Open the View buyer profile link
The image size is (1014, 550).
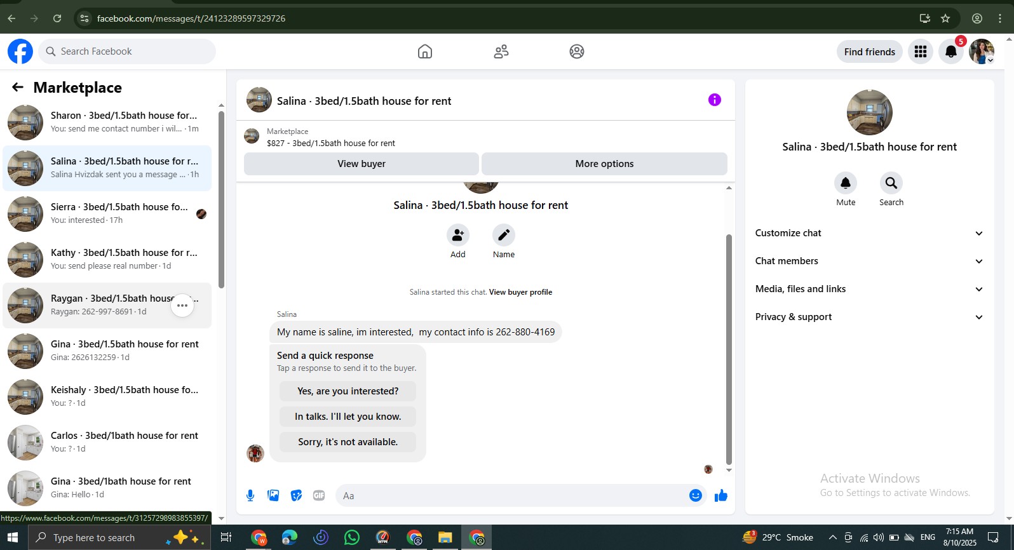click(520, 292)
